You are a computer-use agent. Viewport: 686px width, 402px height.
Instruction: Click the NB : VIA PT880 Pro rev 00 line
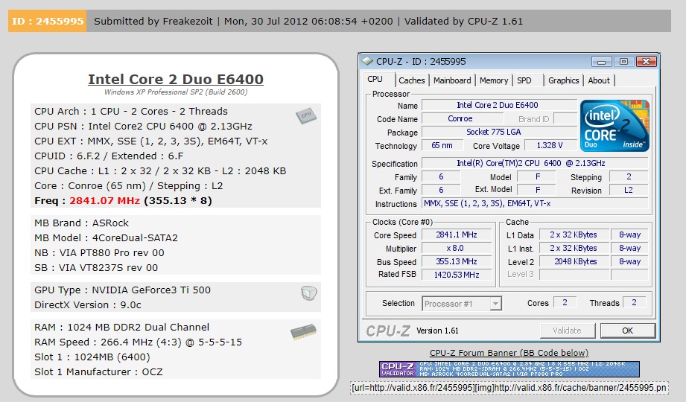[x=99, y=253]
